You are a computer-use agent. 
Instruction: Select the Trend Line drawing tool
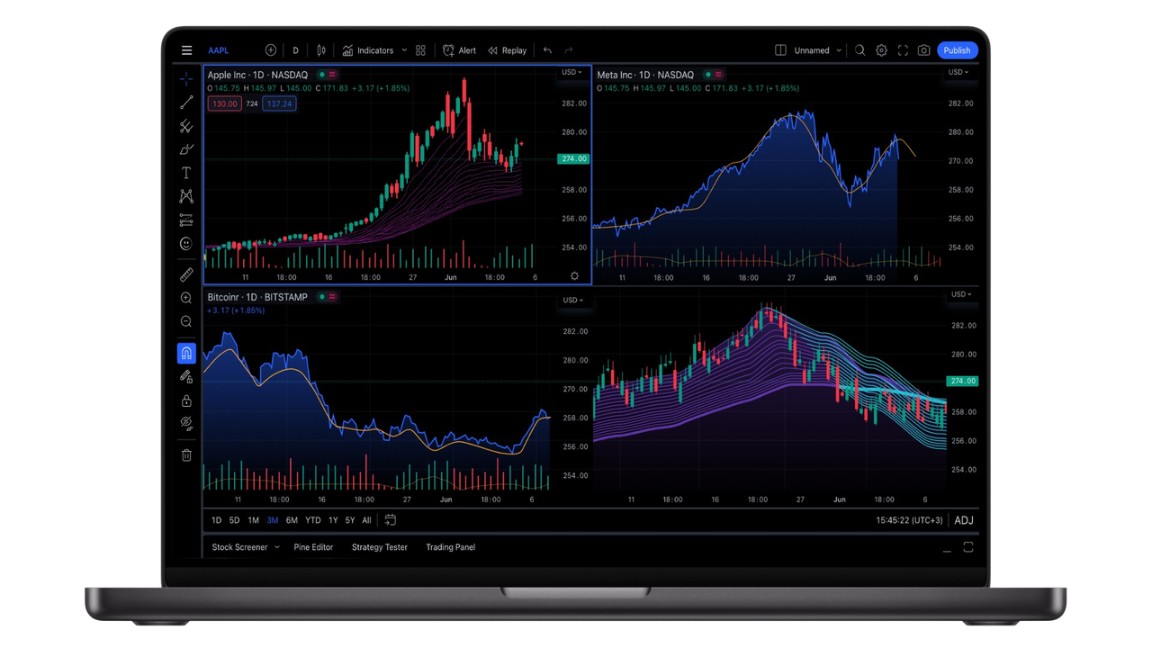[186, 102]
